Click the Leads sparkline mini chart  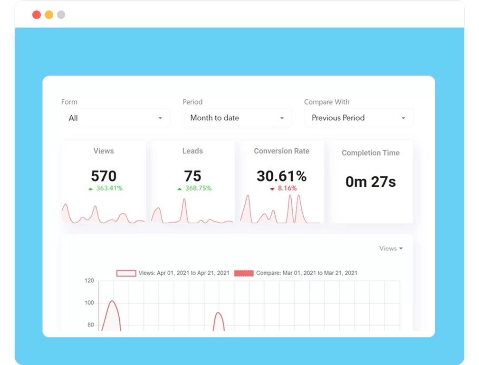coord(192,214)
